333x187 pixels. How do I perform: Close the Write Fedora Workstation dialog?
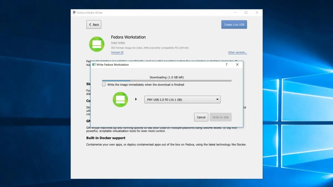point(237,65)
